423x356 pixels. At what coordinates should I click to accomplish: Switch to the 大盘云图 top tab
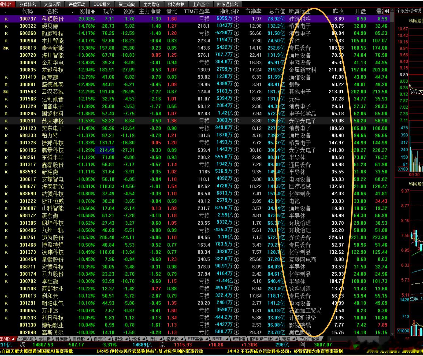pyautogui.click(x=52, y=4)
